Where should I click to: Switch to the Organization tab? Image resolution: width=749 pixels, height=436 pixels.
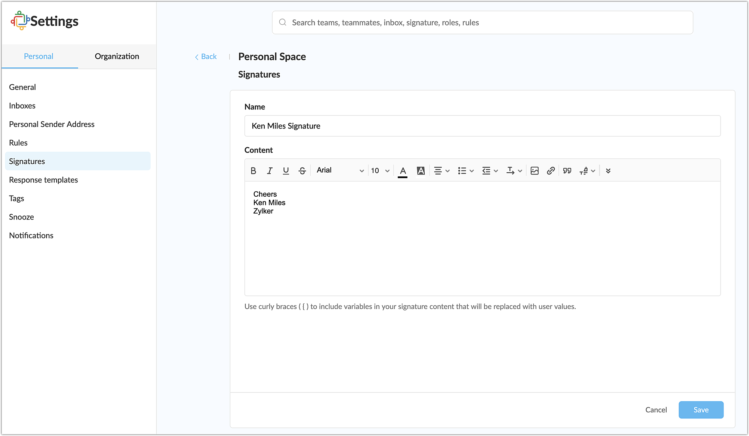click(x=117, y=56)
